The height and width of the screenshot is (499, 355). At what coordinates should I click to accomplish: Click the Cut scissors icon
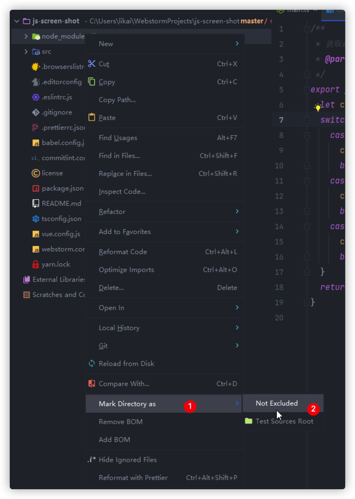tap(92, 64)
